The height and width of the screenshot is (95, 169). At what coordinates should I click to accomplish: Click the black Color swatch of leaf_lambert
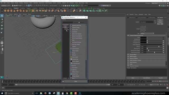click(143, 37)
